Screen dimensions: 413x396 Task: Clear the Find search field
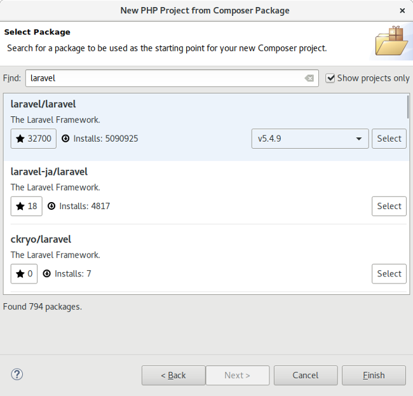tap(309, 78)
